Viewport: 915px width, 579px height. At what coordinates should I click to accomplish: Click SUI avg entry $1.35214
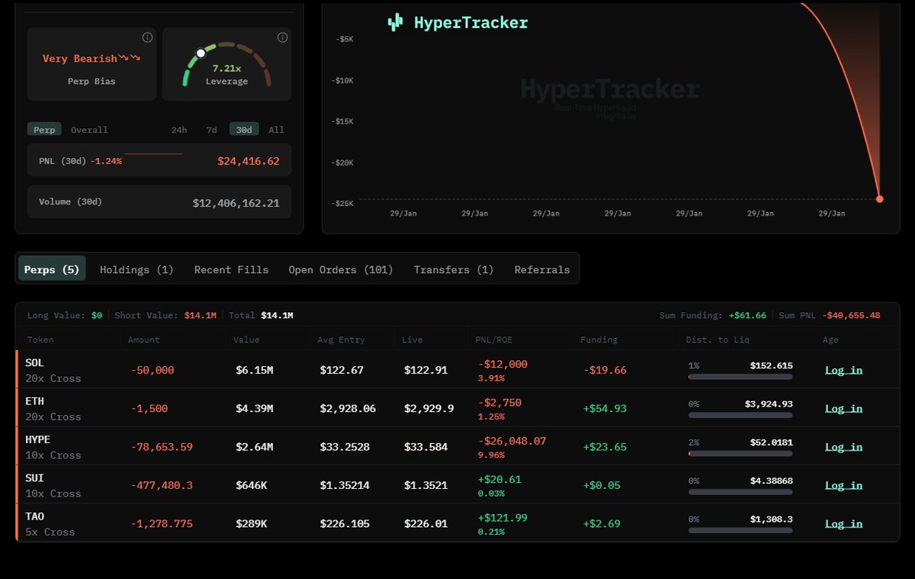click(x=345, y=485)
